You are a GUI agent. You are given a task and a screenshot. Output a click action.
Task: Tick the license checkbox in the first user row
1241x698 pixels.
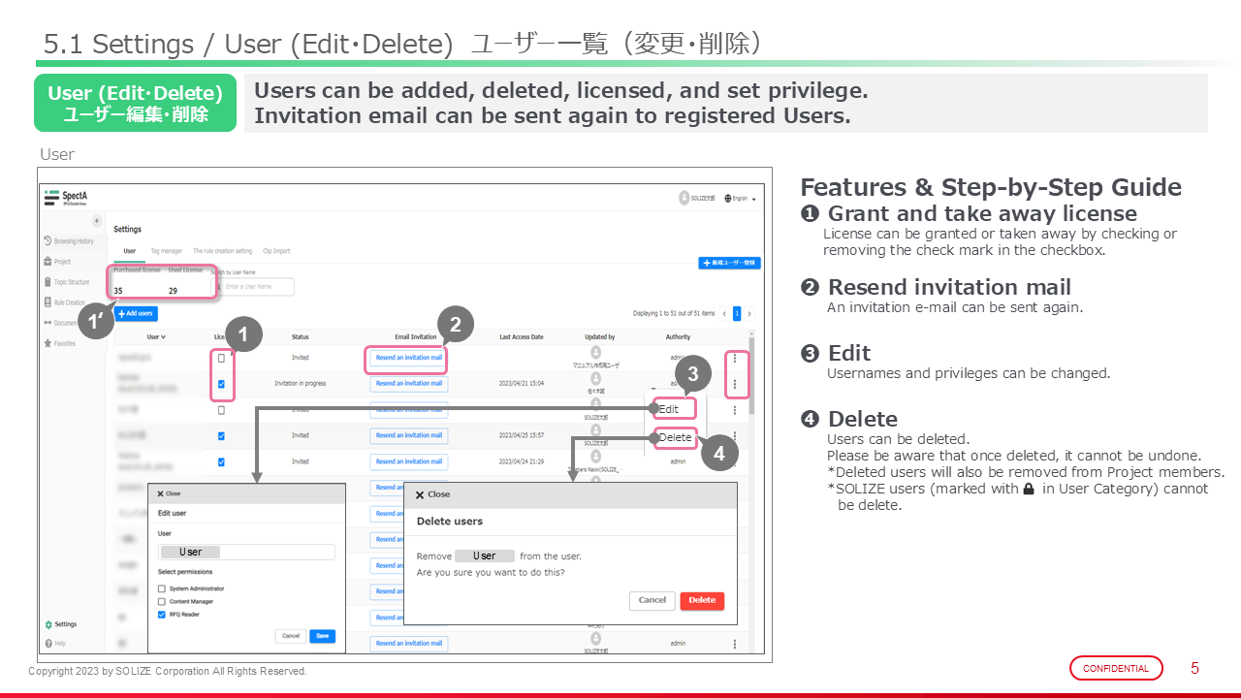pos(221,358)
